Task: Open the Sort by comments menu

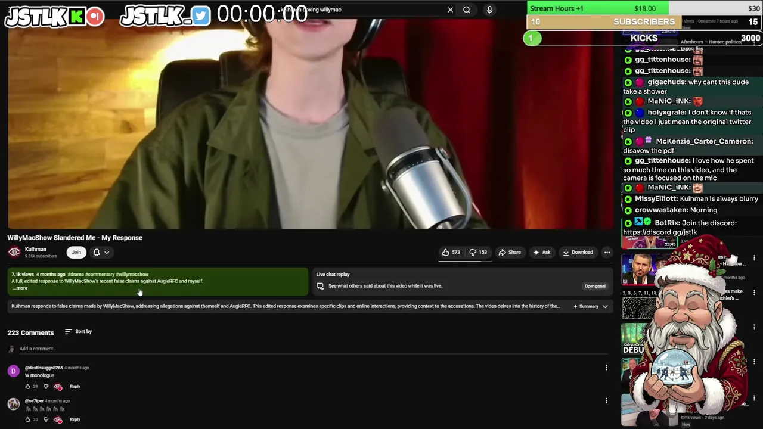Action: point(78,331)
